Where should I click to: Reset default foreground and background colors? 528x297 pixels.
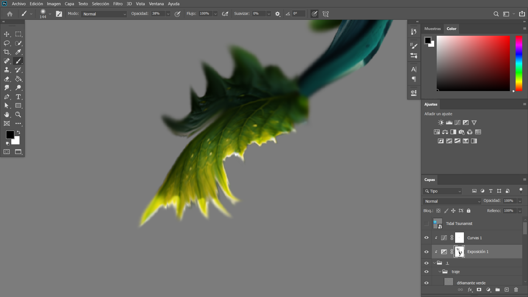click(7, 143)
